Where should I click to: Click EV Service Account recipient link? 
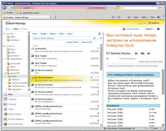127,58
